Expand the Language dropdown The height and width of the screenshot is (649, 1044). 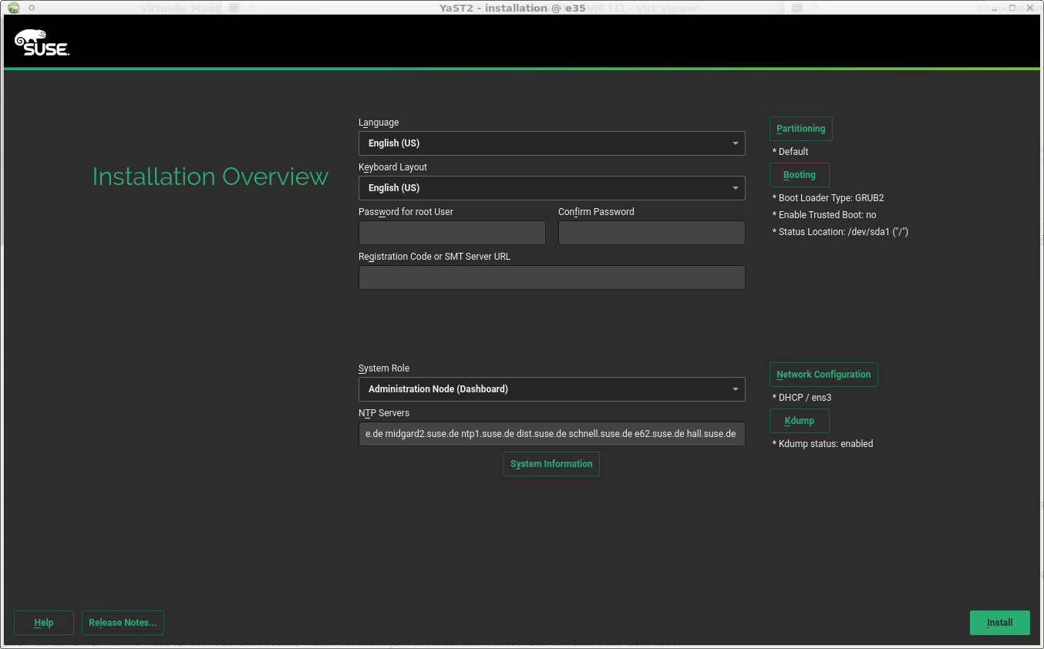click(x=551, y=143)
